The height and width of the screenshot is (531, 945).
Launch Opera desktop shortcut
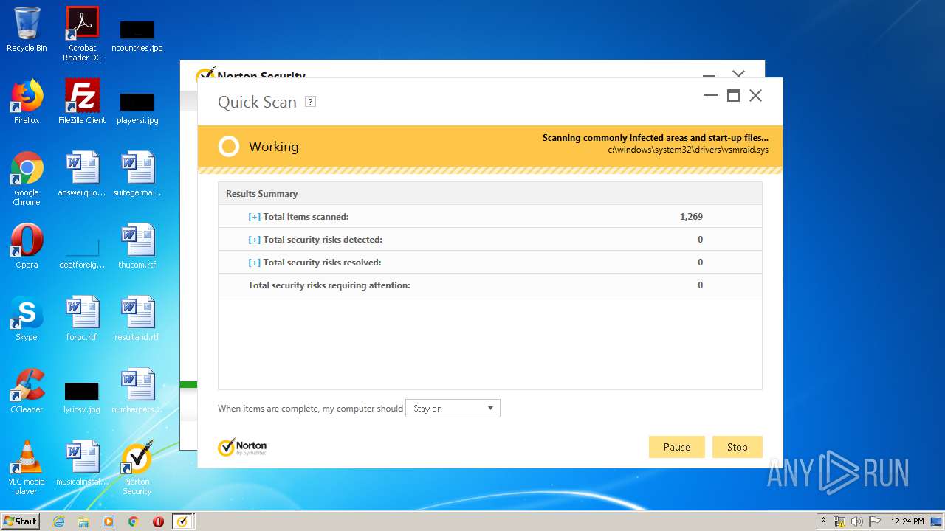click(x=27, y=246)
